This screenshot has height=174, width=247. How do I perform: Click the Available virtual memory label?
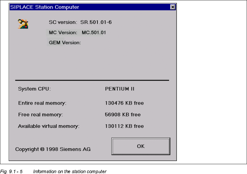coord(49,126)
